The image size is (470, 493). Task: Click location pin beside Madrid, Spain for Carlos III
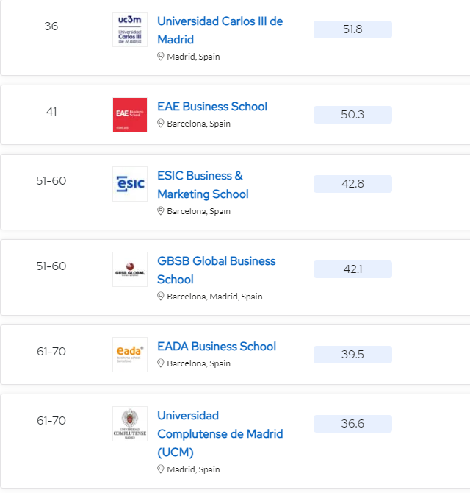coord(161,57)
